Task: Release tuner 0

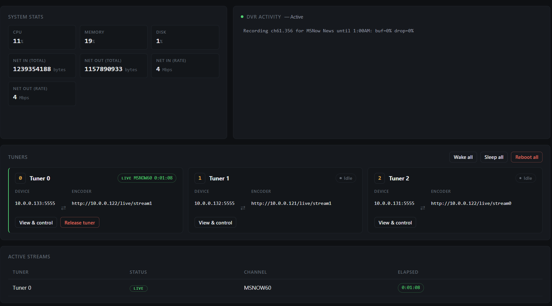Action: [x=80, y=222]
